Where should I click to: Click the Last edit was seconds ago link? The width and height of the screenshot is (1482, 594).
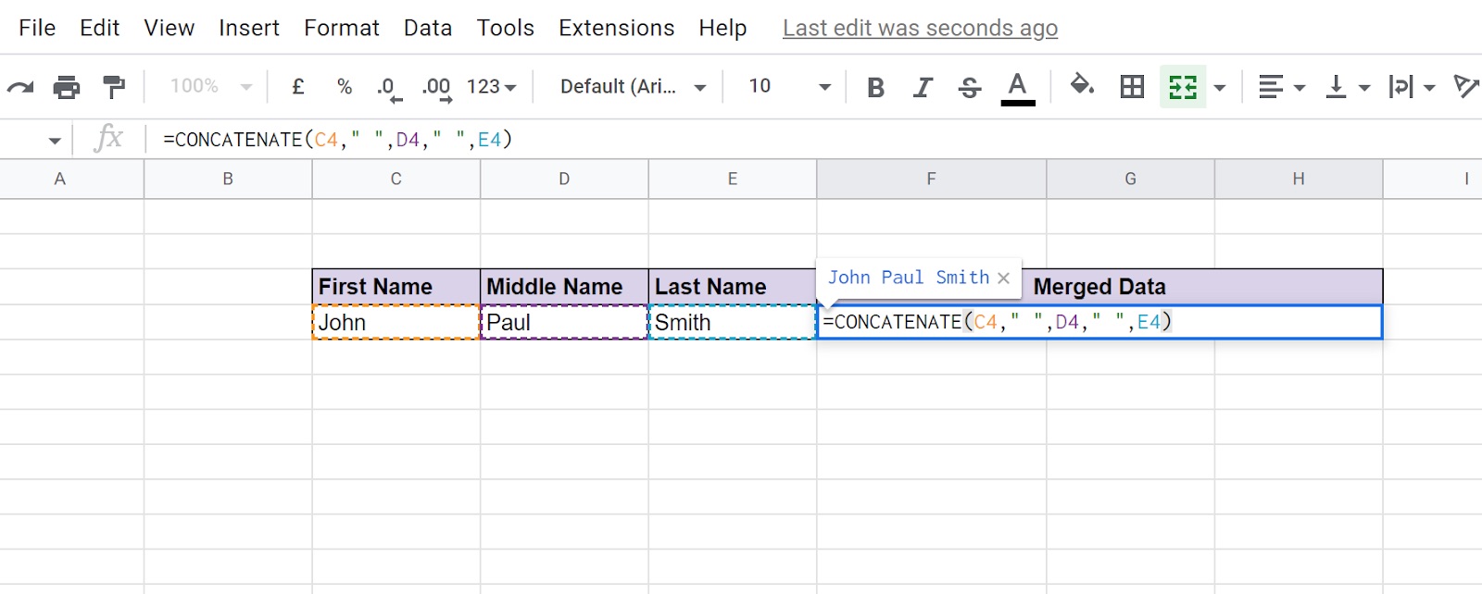click(x=920, y=28)
